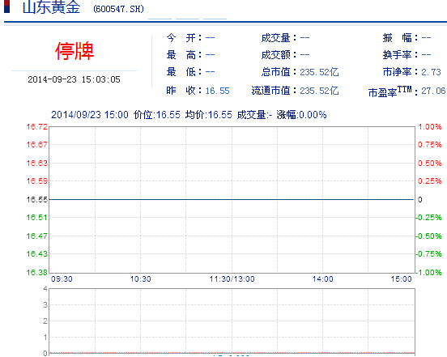Click the -0.75% green percent axis label
This screenshot has width=447, height=357.
coord(428,254)
